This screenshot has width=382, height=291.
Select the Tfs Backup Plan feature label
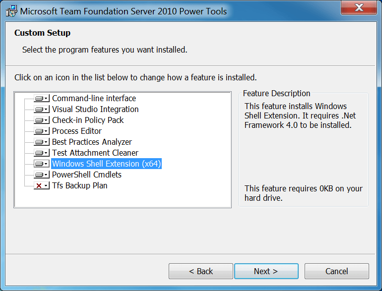79,186
